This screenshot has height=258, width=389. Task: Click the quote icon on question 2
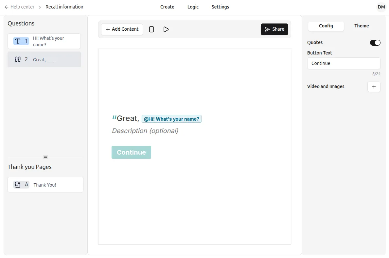18,59
